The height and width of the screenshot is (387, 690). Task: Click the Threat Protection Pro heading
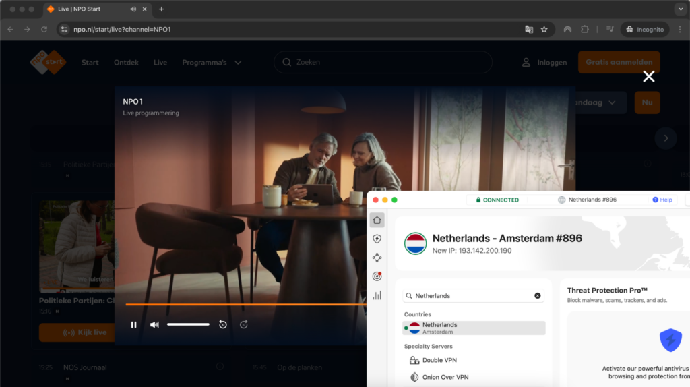607,290
